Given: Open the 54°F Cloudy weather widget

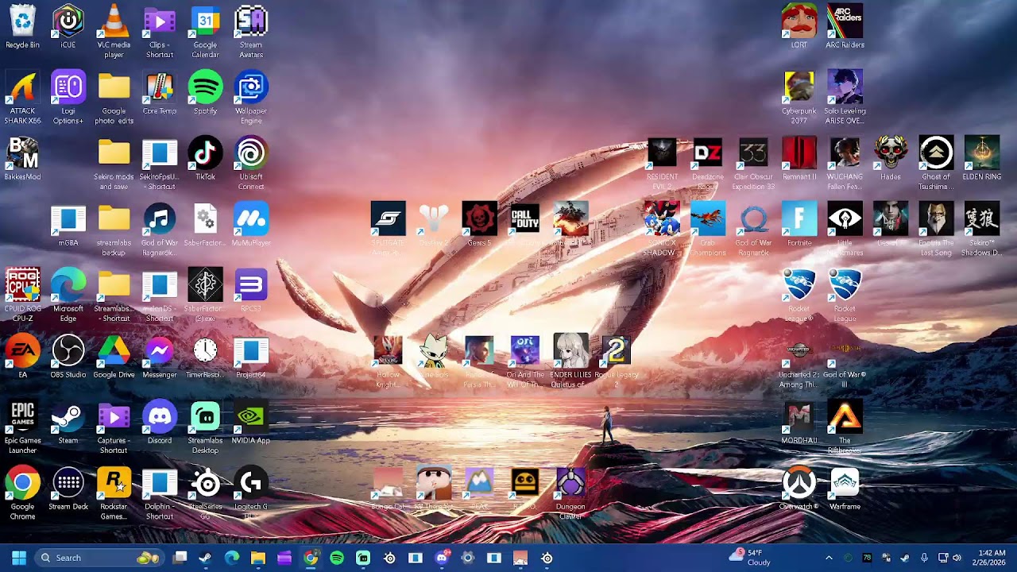Looking at the screenshot, I should (x=750, y=558).
